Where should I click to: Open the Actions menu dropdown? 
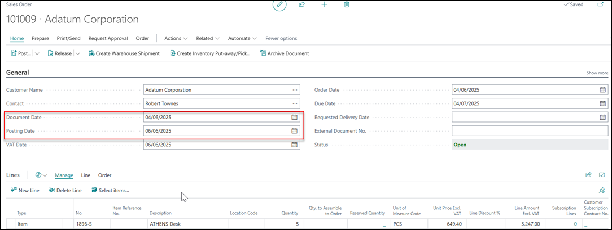tap(176, 38)
